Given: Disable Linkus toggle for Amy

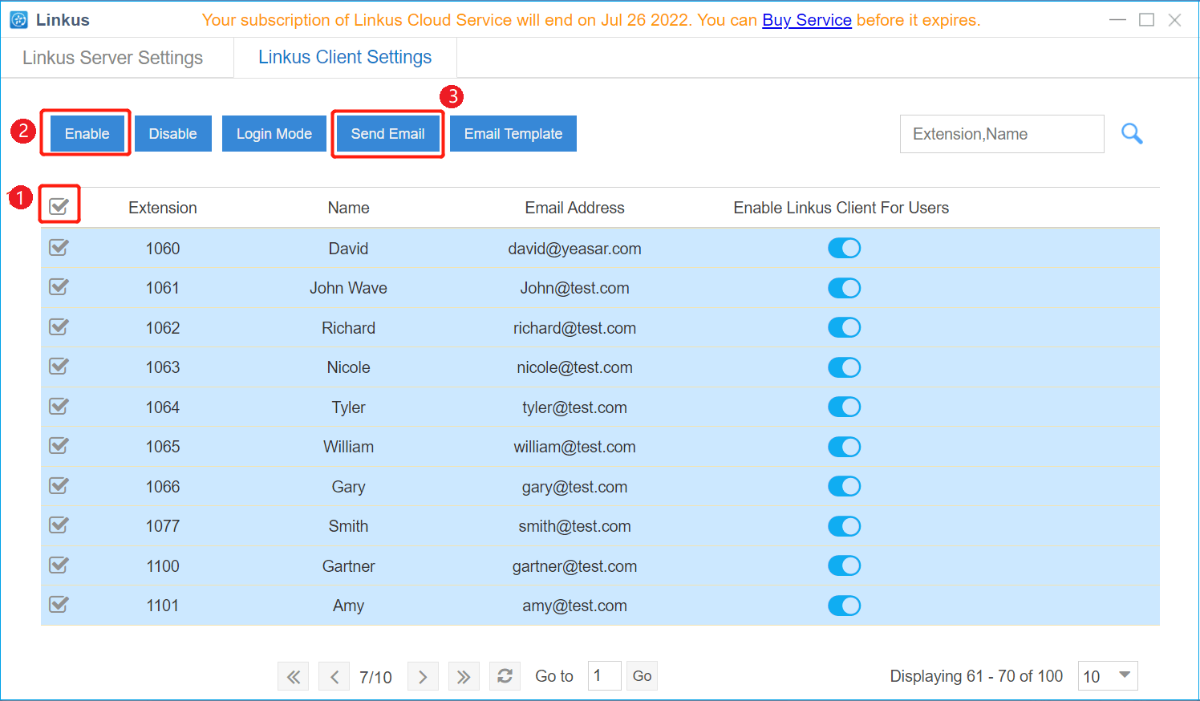Looking at the screenshot, I should pos(844,606).
